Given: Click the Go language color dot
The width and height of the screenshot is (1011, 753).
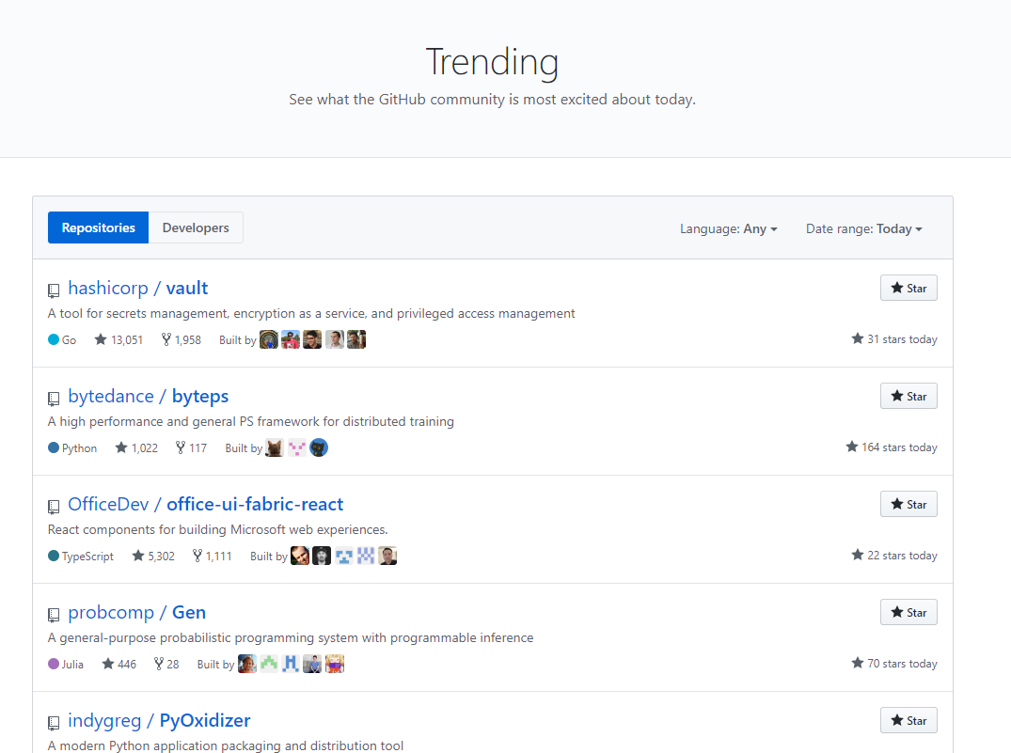Looking at the screenshot, I should click(x=54, y=339).
